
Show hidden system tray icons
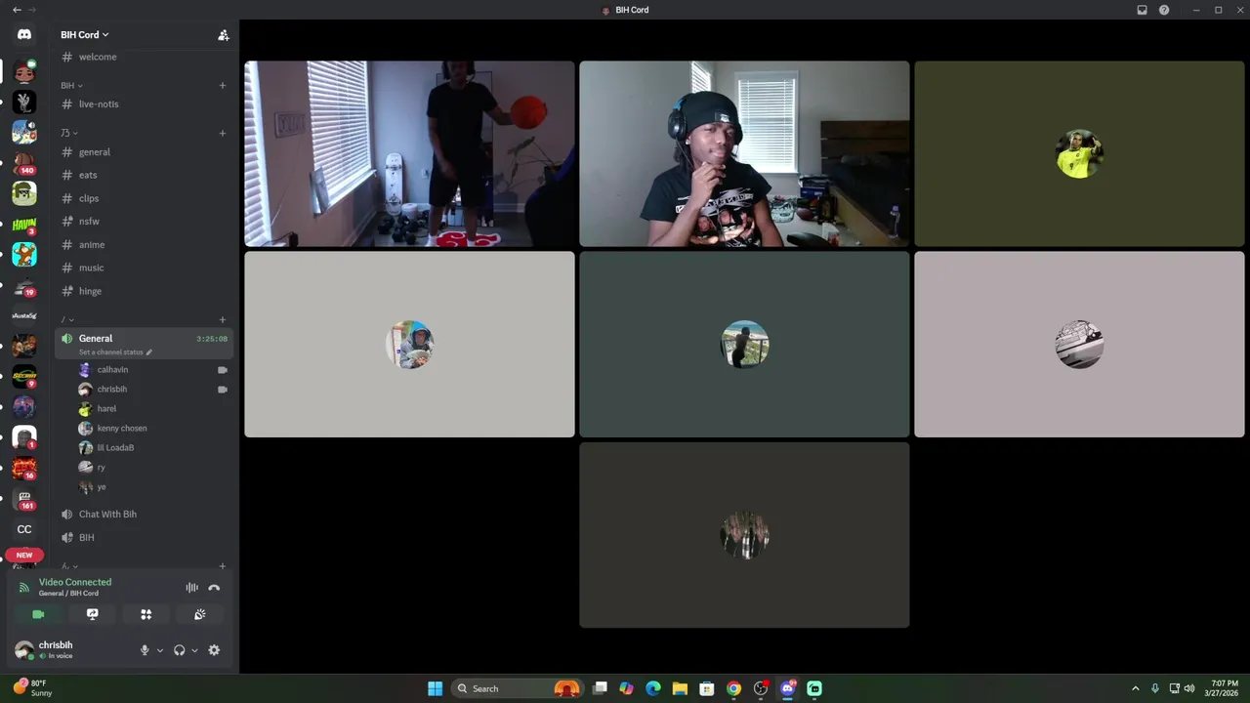1135,688
